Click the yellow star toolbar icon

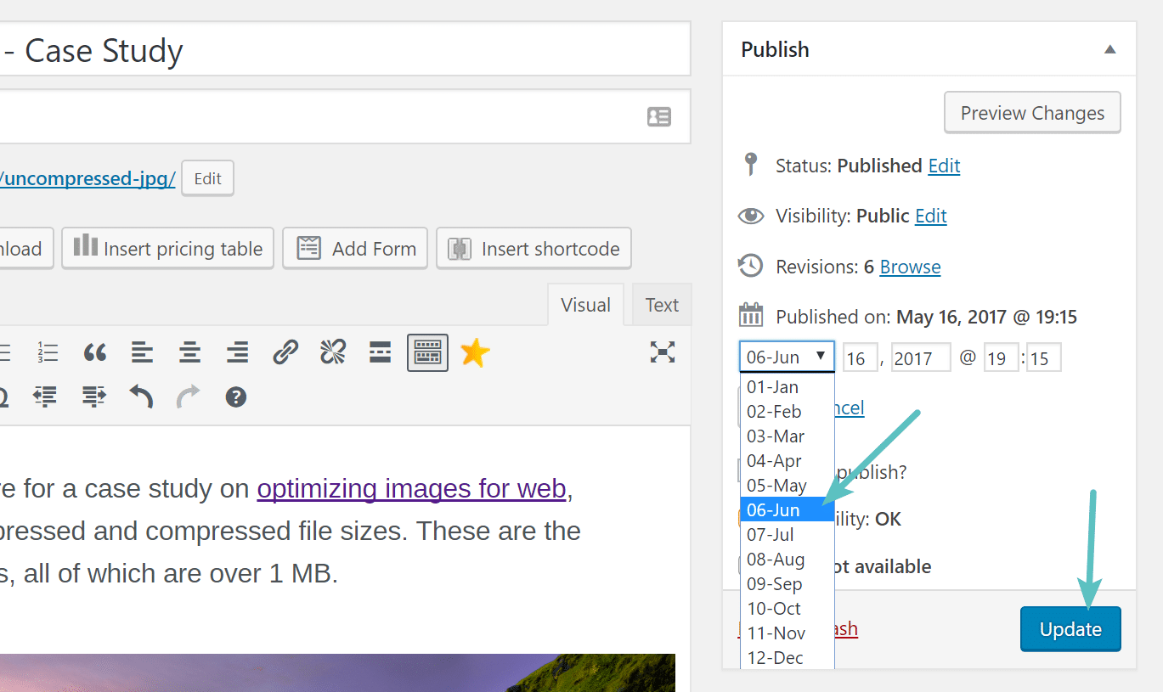click(474, 352)
